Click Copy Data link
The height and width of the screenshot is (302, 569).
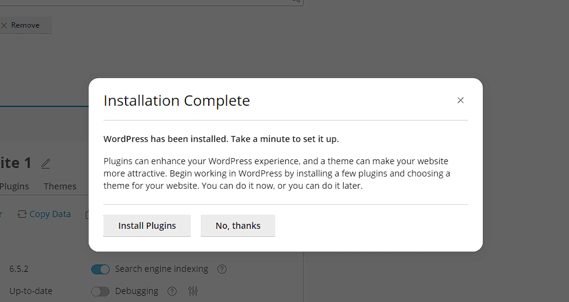[44, 214]
